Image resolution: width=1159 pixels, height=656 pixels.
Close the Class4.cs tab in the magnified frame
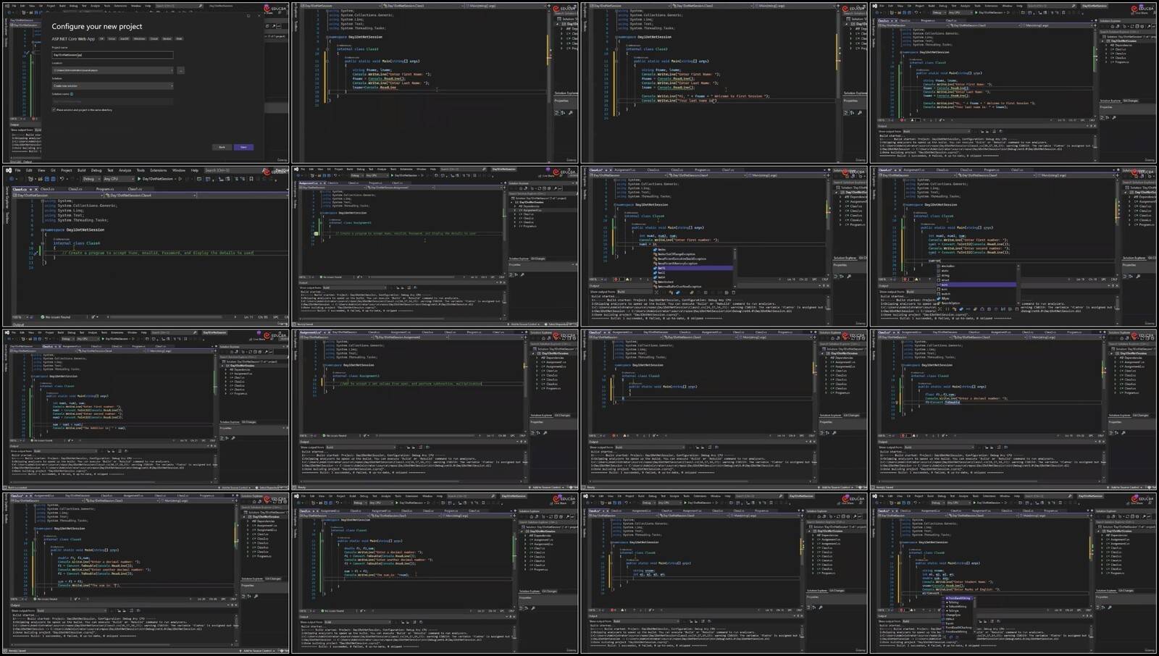[36, 189]
